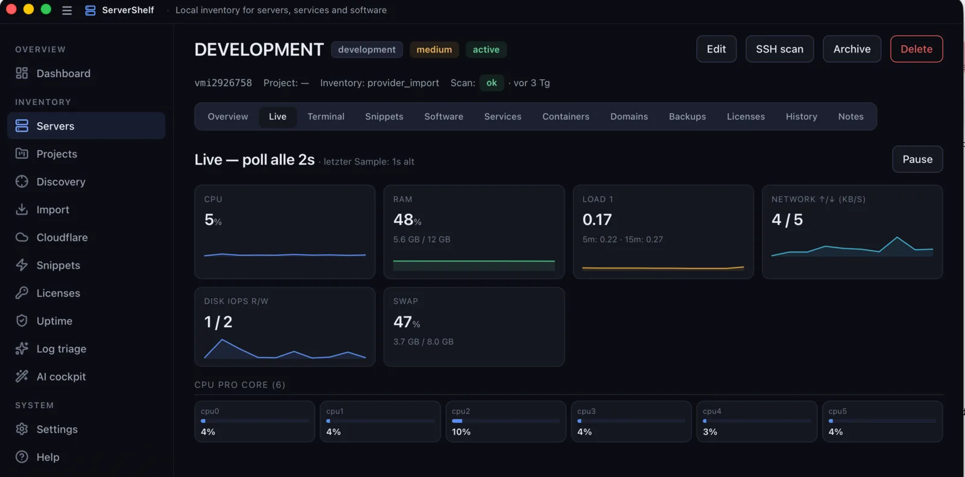This screenshot has width=965, height=477.
Task: Start an SSH scan
Action: (780, 49)
